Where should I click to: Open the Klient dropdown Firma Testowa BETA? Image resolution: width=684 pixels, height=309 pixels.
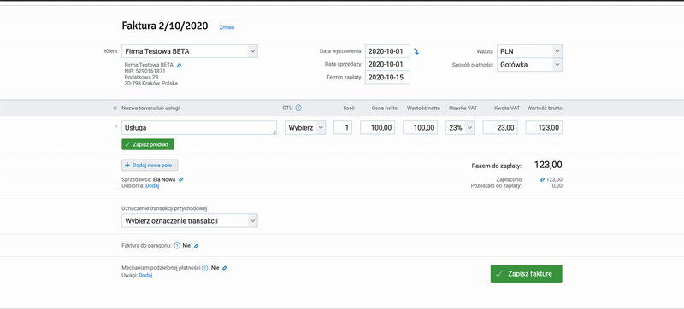(190, 51)
